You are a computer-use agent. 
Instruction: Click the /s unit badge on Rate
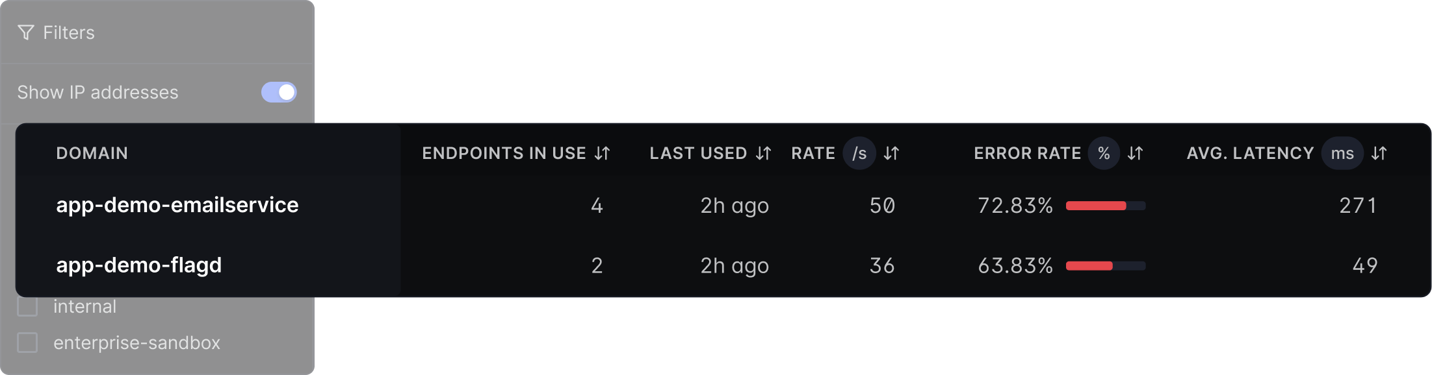[x=859, y=153]
